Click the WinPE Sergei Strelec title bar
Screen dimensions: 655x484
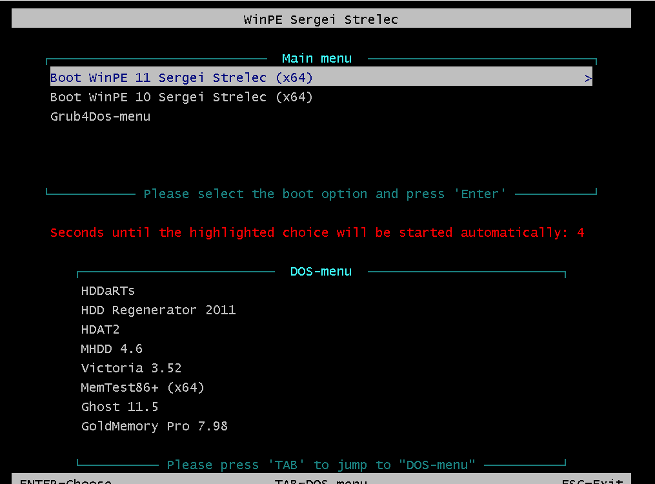point(321,19)
